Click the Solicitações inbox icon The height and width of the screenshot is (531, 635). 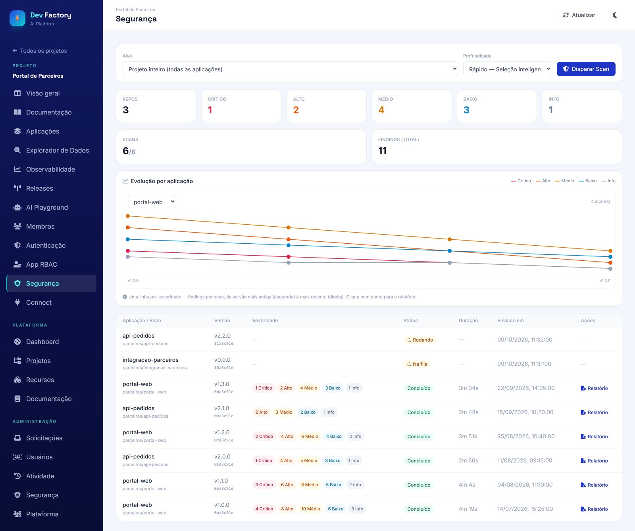tap(17, 438)
